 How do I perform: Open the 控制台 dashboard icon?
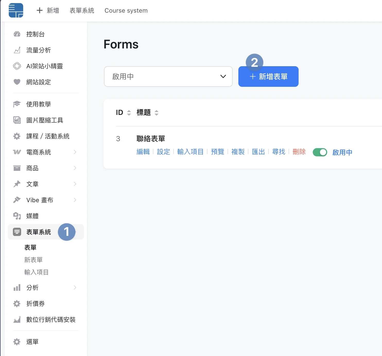(17, 34)
